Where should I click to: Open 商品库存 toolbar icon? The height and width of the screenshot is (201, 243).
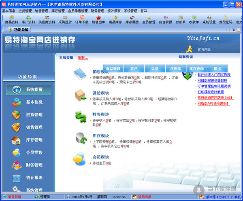115,20
